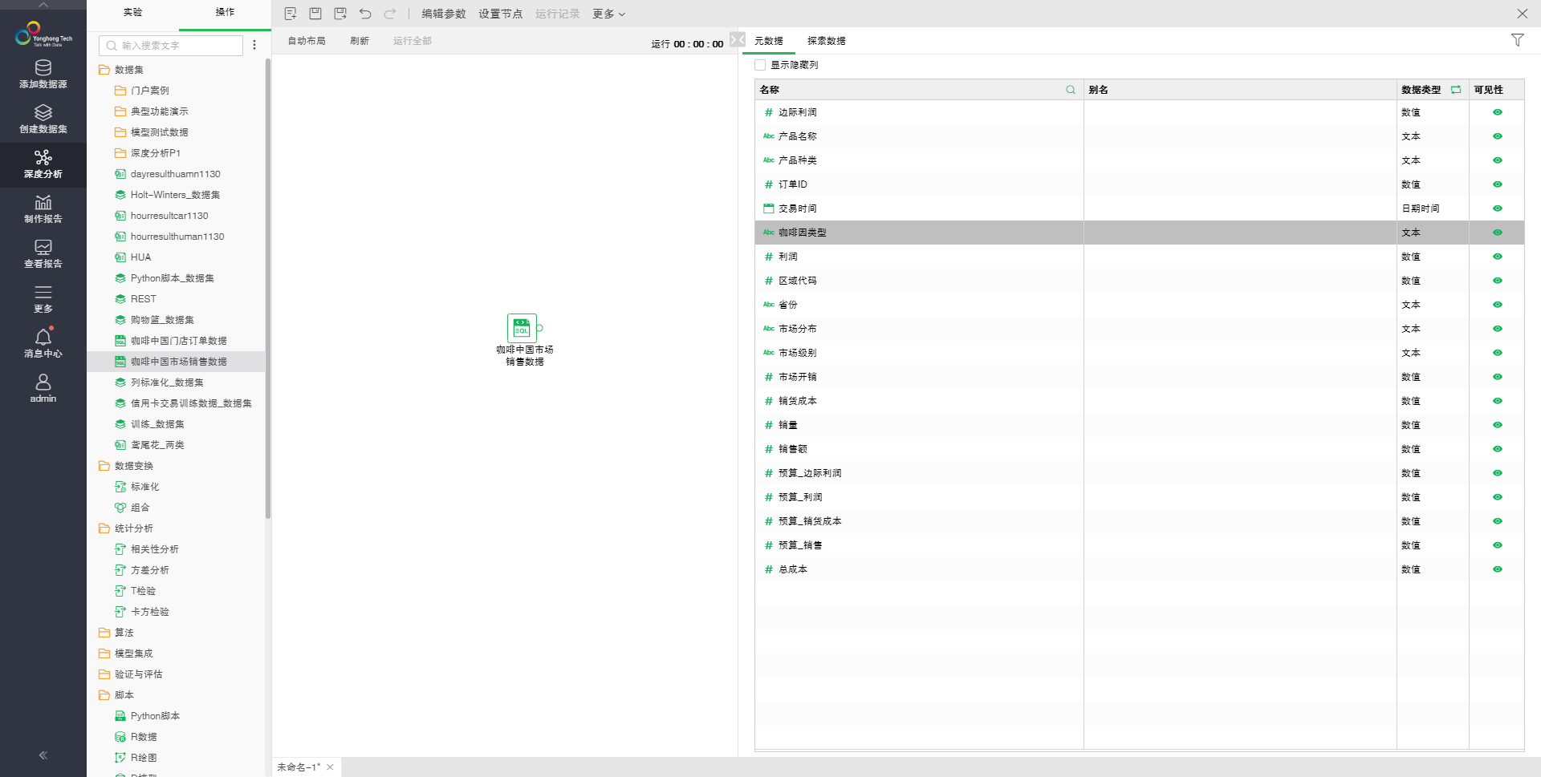Image resolution: width=1541 pixels, height=777 pixels.
Task: Open the More menu in the left sidebar
Action: (43, 299)
